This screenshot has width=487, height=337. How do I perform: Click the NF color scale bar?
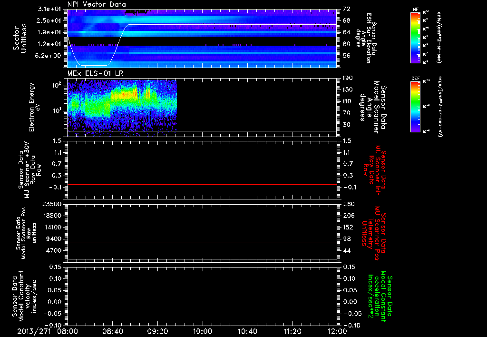416,38
